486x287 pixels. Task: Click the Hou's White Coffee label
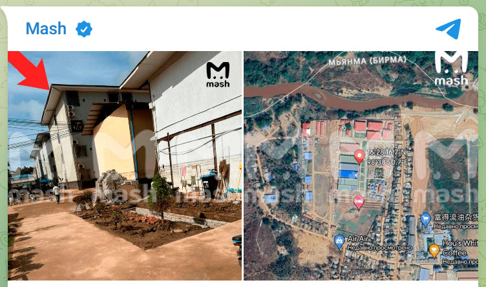point(460,248)
